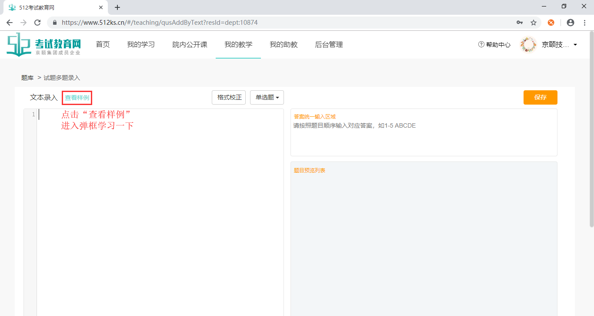
Task: Click the 试题多题录入 breadcrumb text
Action: tap(62, 78)
